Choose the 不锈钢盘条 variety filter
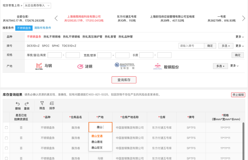The width and height of the screenshot is (248, 160). click(x=34, y=37)
